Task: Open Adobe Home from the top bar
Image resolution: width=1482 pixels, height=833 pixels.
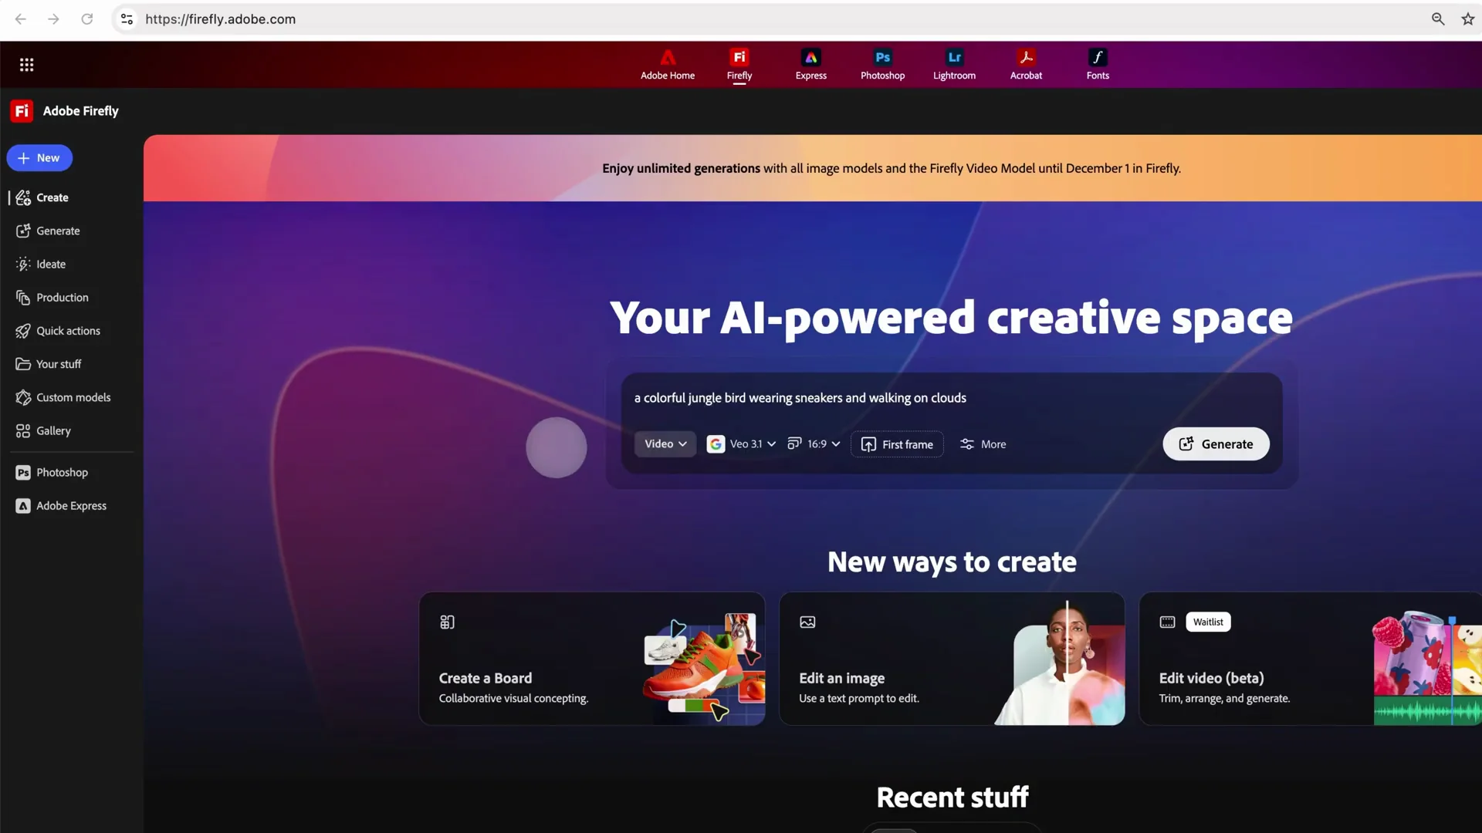Action: (x=668, y=65)
